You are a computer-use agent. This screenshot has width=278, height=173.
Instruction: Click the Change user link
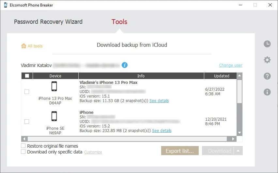click(230, 65)
